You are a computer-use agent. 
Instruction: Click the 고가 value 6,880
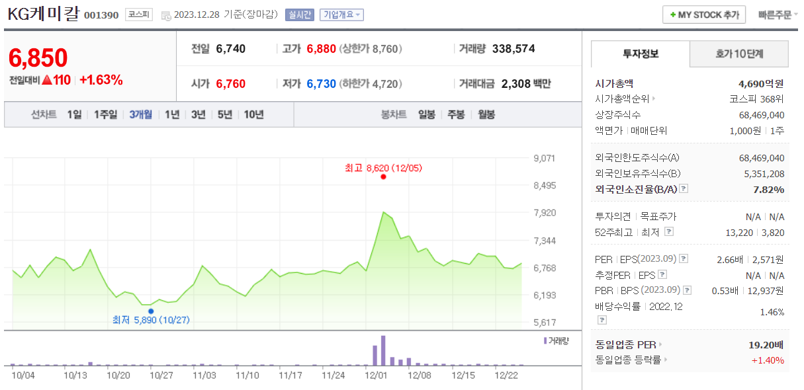click(x=322, y=49)
